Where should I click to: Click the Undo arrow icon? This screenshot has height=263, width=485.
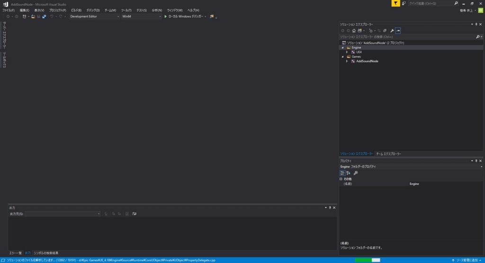click(x=52, y=17)
